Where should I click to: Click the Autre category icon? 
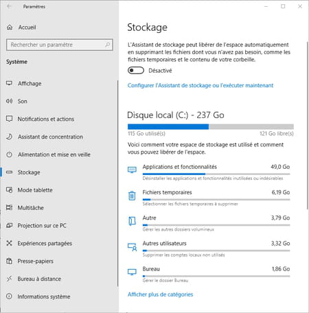pos(132,221)
